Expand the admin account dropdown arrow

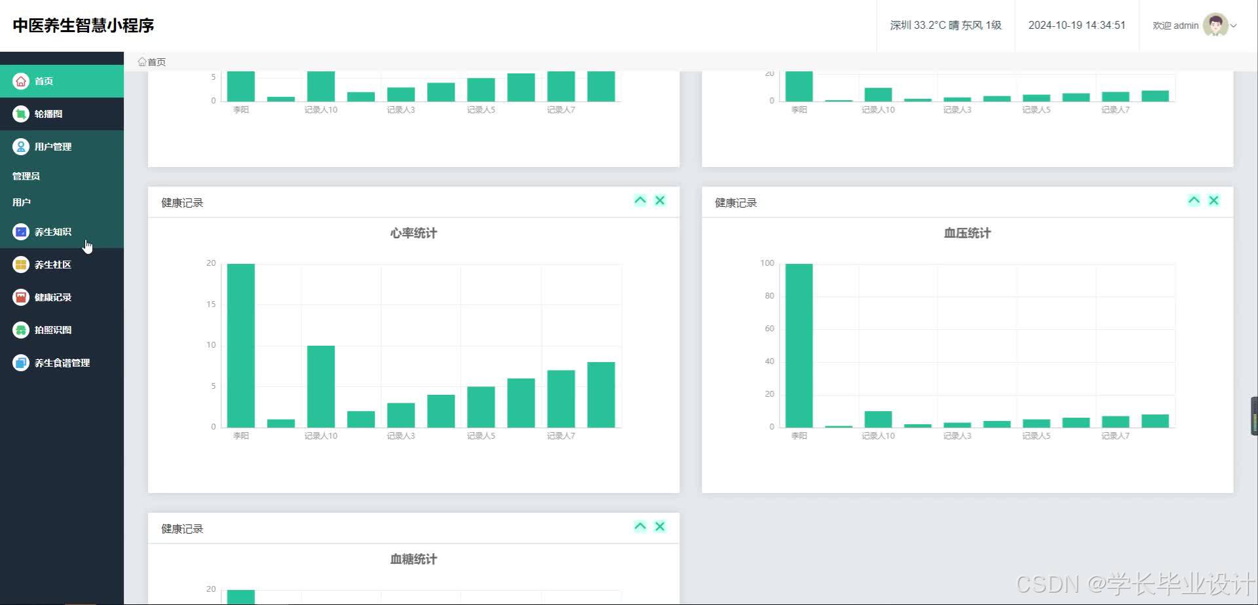click(x=1234, y=26)
